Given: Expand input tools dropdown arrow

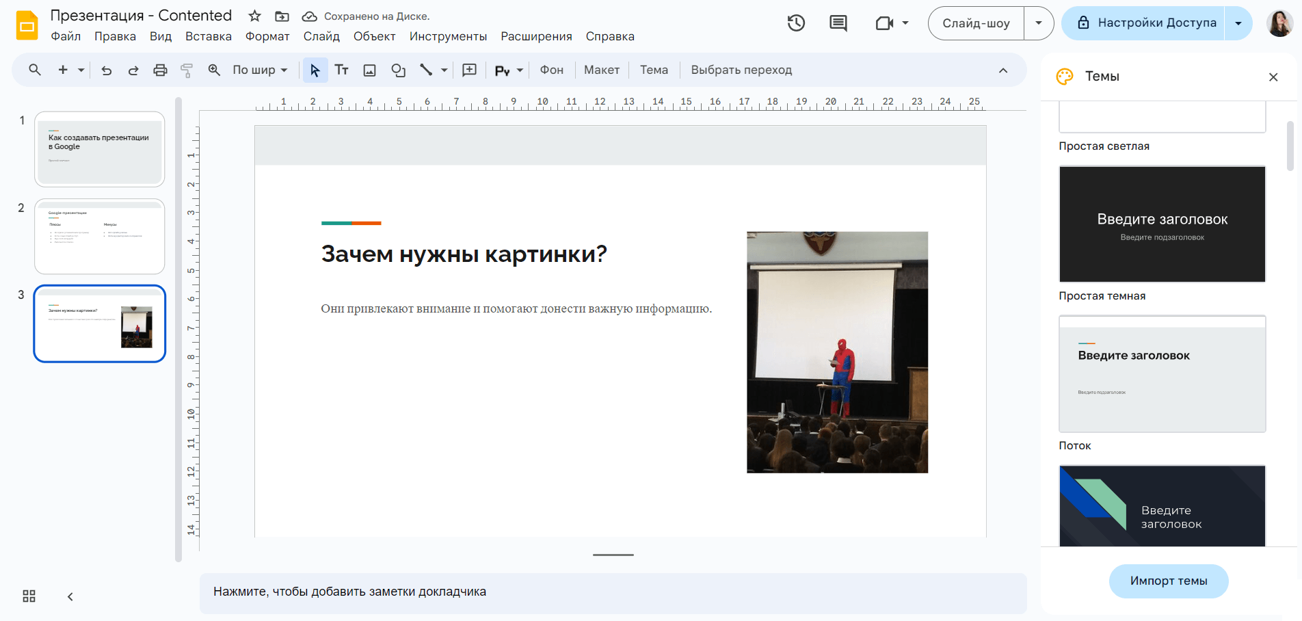Looking at the screenshot, I should pyautogui.click(x=520, y=70).
